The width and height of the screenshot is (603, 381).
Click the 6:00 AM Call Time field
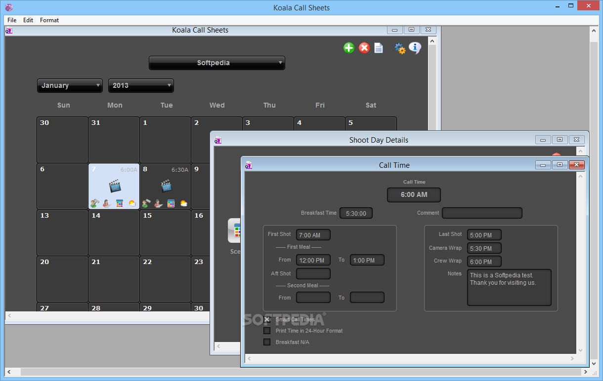click(414, 194)
